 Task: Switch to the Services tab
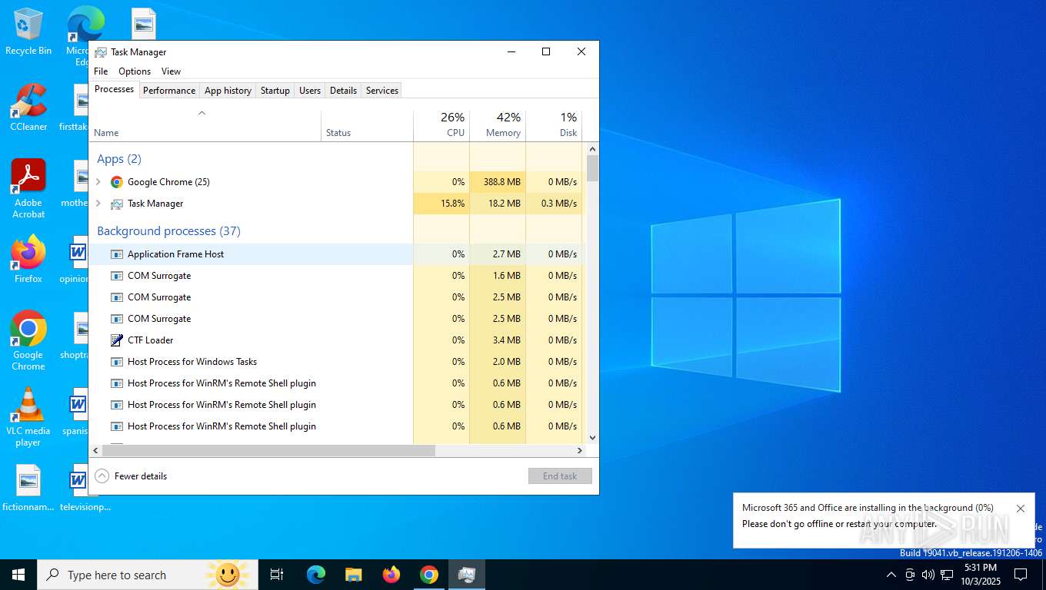pyautogui.click(x=382, y=91)
